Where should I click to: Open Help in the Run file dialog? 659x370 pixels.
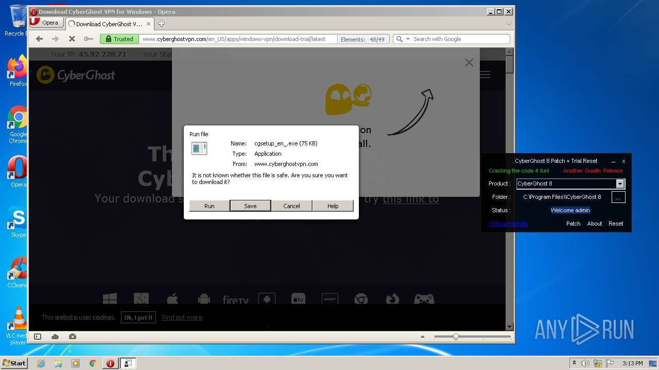(x=333, y=206)
